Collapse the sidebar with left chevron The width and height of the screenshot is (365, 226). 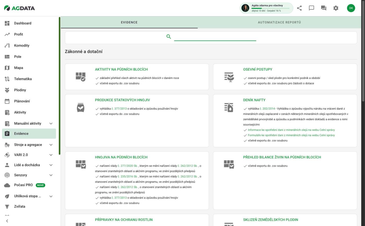pos(7,221)
